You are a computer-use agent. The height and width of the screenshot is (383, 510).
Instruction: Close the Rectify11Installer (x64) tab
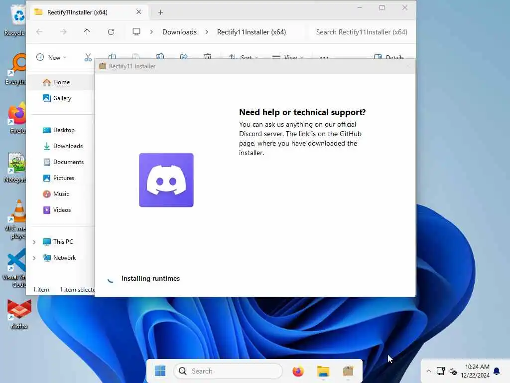point(138,12)
